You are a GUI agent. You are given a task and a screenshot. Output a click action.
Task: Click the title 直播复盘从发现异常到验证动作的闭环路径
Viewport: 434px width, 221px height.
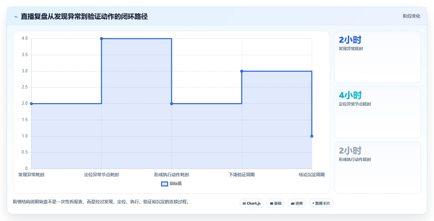click(x=84, y=16)
